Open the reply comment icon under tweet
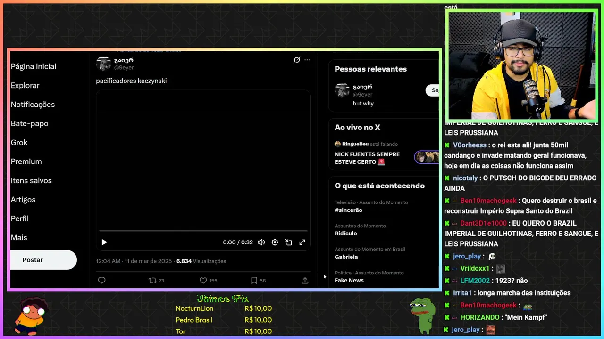This screenshot has width=604, height=339. click(x=101, y=280)
